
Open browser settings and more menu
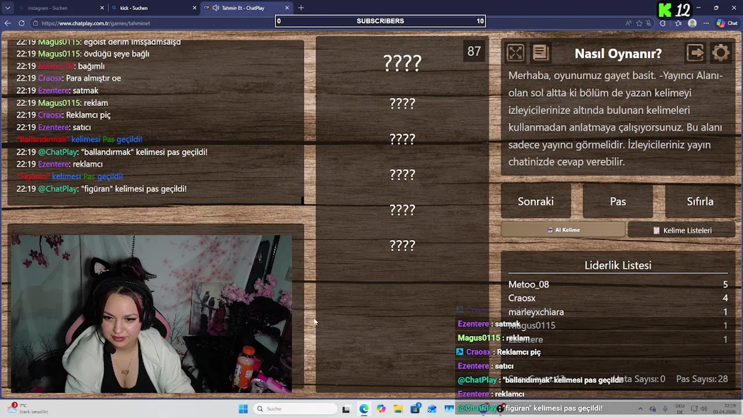point(706,23)
